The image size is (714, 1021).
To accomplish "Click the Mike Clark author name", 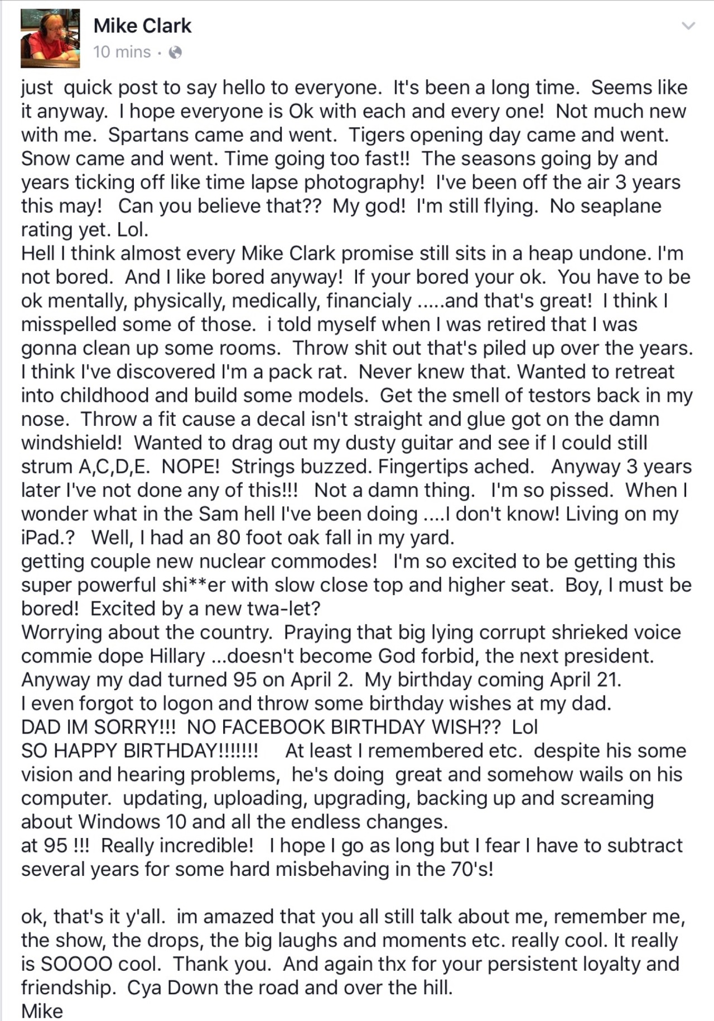I will tap(142, 26).
